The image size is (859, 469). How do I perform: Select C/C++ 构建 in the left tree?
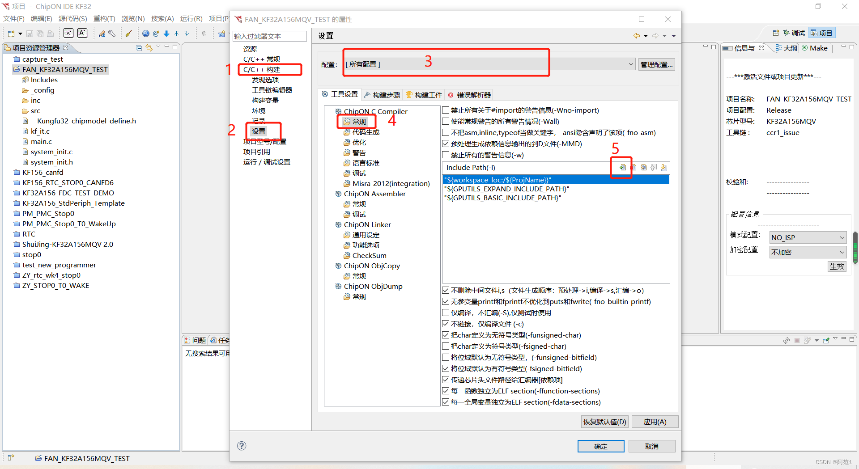tap(262, 69)
